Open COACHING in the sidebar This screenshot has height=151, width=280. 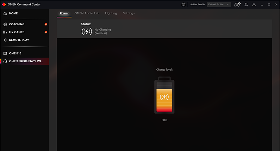pos(24,24)
